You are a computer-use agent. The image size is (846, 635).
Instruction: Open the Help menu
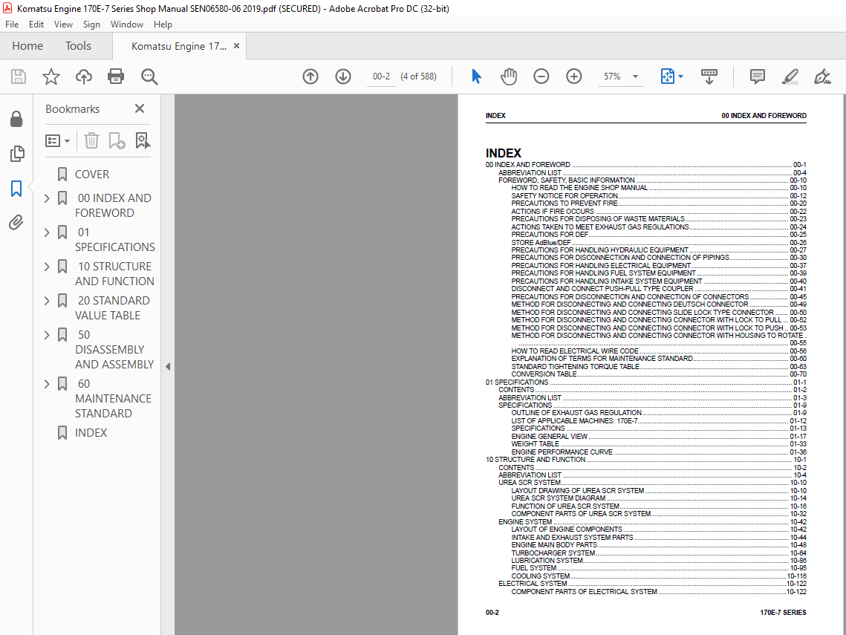(163, 25)
